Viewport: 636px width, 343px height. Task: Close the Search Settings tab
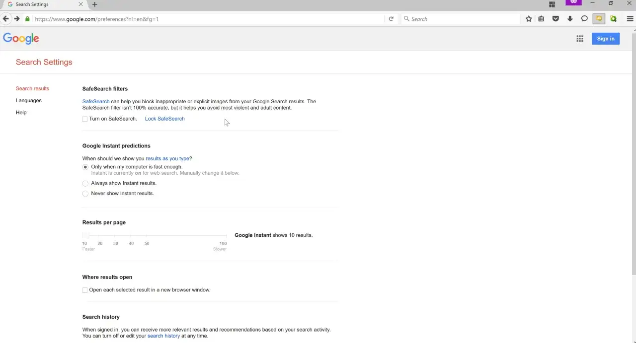(81, 4)
